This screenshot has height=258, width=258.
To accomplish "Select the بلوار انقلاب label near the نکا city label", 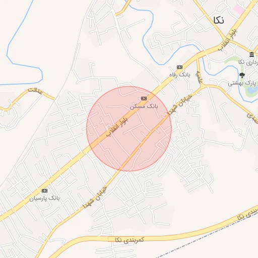I will (227, 40).
